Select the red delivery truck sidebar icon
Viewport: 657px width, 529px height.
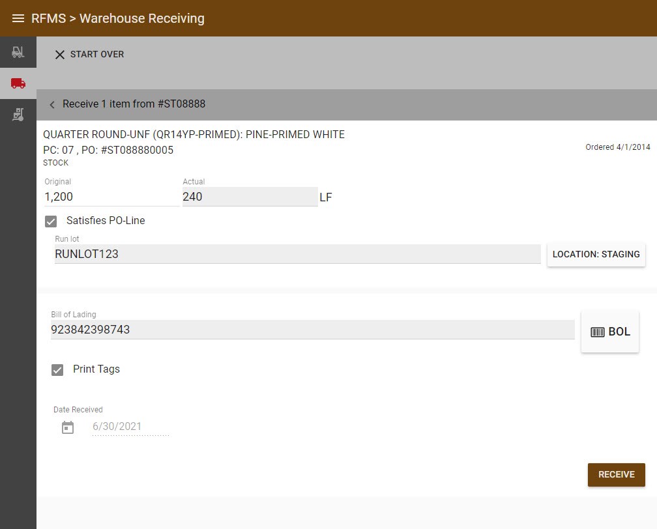pos(18,83)
